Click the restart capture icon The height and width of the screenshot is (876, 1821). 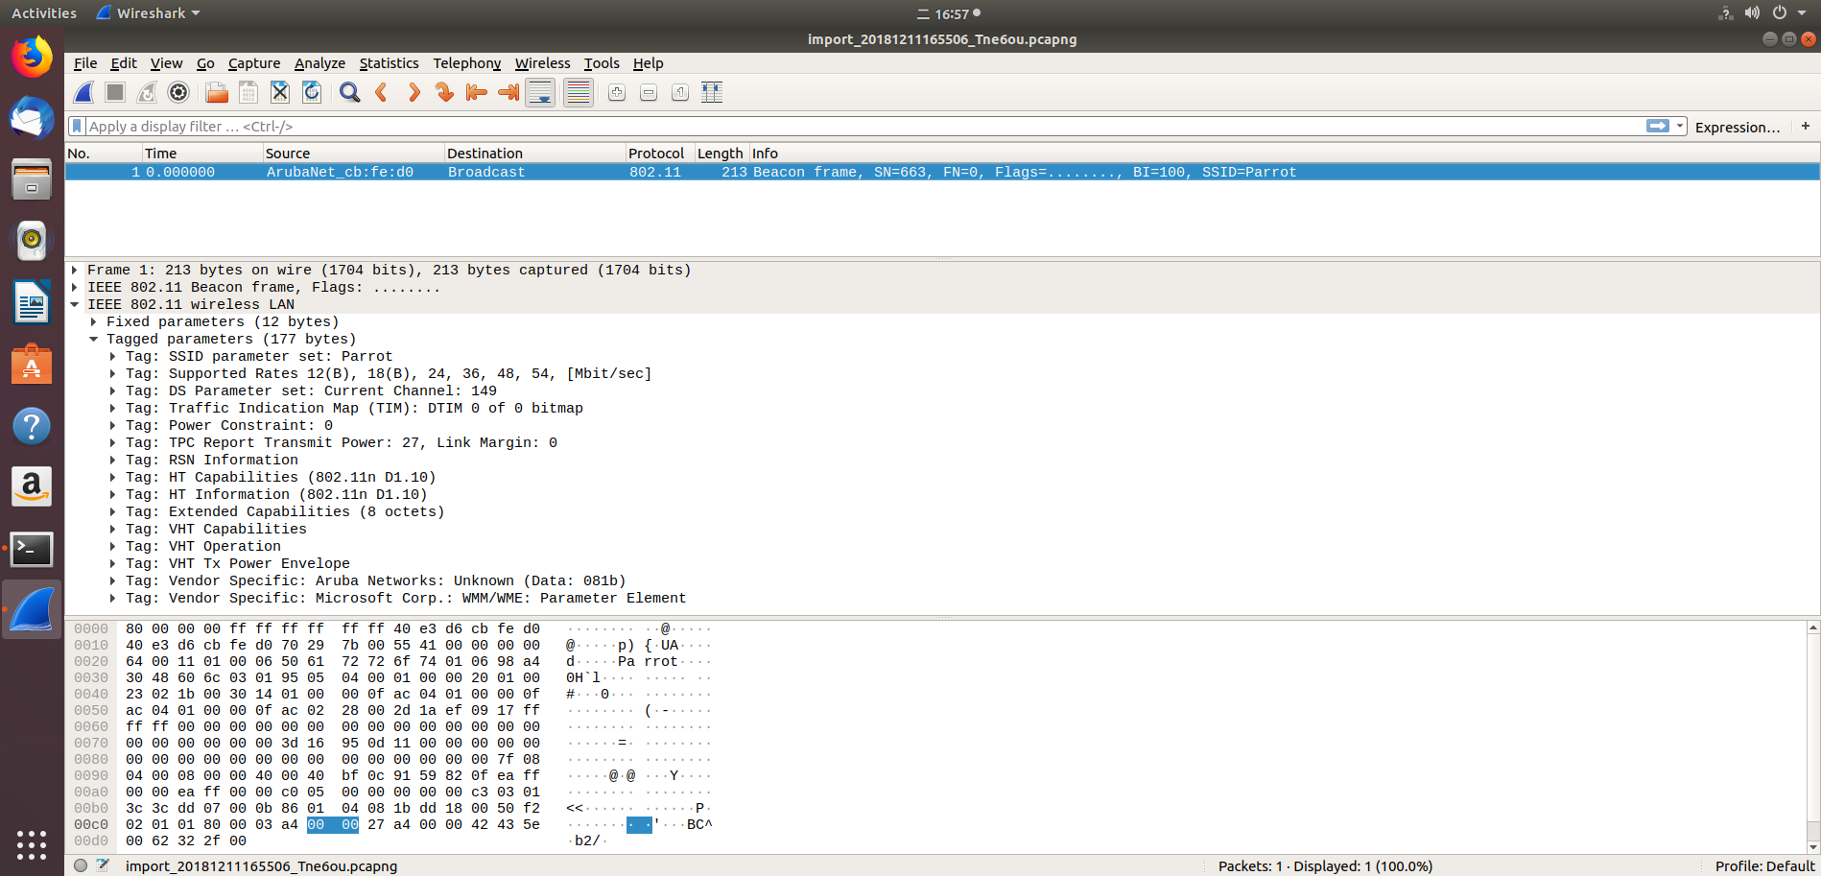(x=147, y=92)
